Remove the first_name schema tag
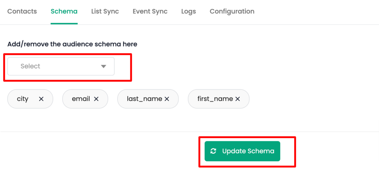This screenshot has height=173, width=379. point(238,99)
